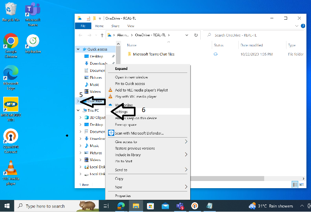Expand Videos under This PC
The width and height of the screenshot is (311, 213).
(x=80, y=160)
